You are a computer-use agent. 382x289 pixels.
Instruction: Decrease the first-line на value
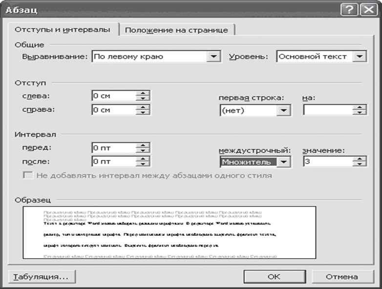(360, 112)
